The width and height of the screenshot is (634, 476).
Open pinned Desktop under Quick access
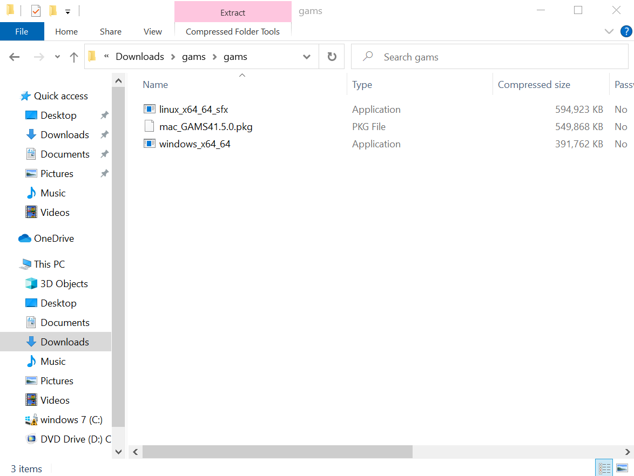coord(58,115)
